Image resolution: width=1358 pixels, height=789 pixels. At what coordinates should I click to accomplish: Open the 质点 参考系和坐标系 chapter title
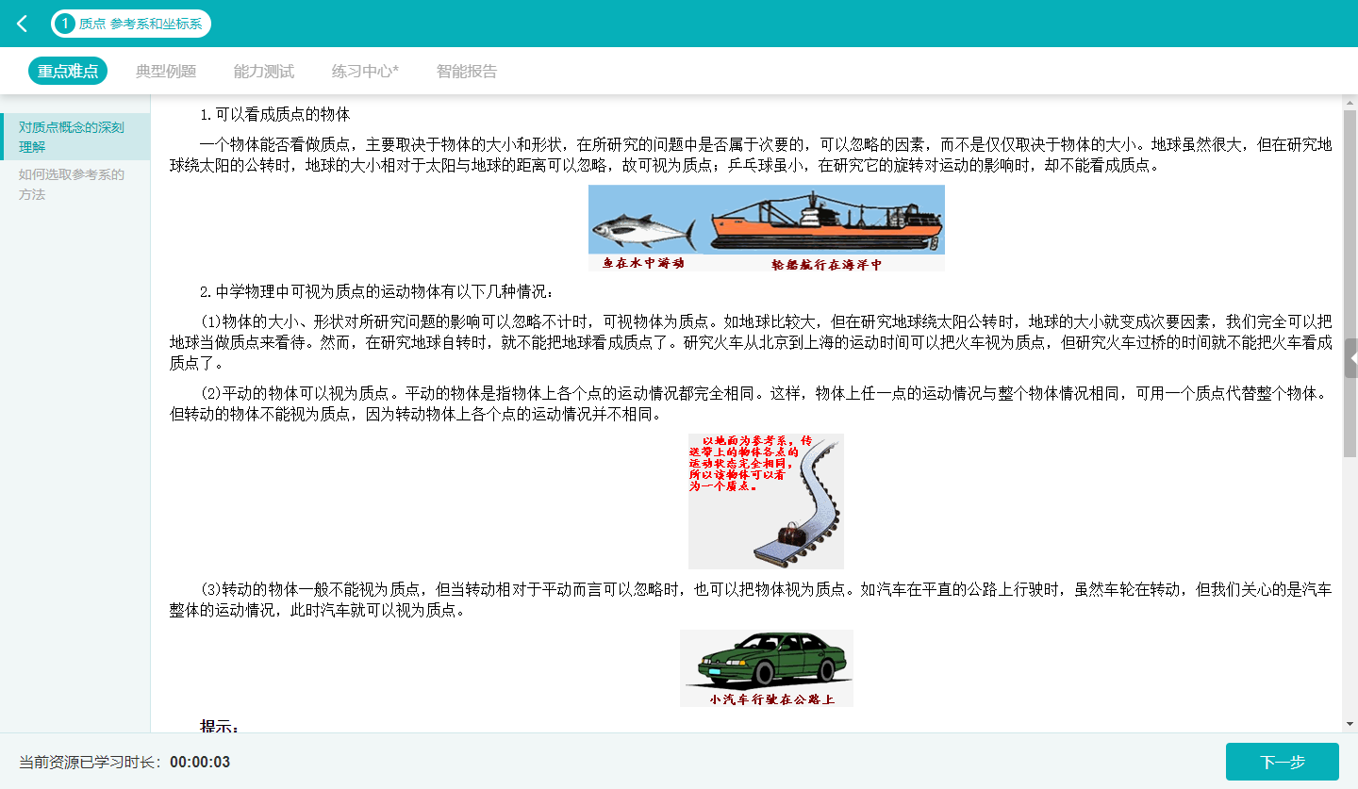coord(140,24)
